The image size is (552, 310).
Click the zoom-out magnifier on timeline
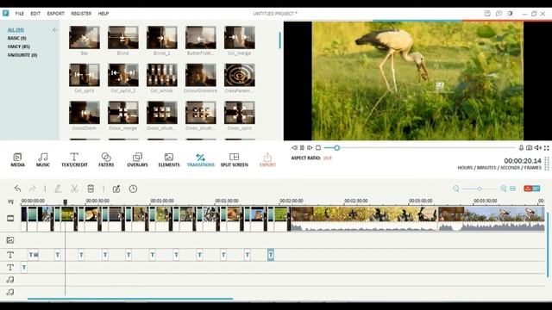(x=456, y=189)
